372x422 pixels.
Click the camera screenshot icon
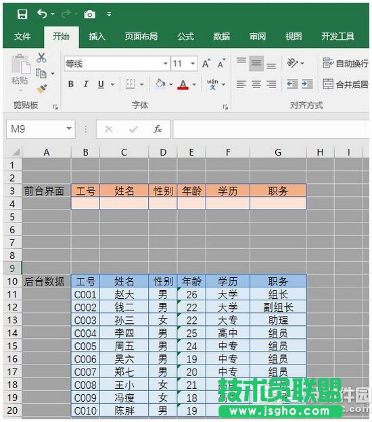[x=90, y=14]
